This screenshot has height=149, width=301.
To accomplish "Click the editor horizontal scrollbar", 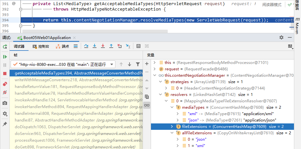I will pos(95,31).
